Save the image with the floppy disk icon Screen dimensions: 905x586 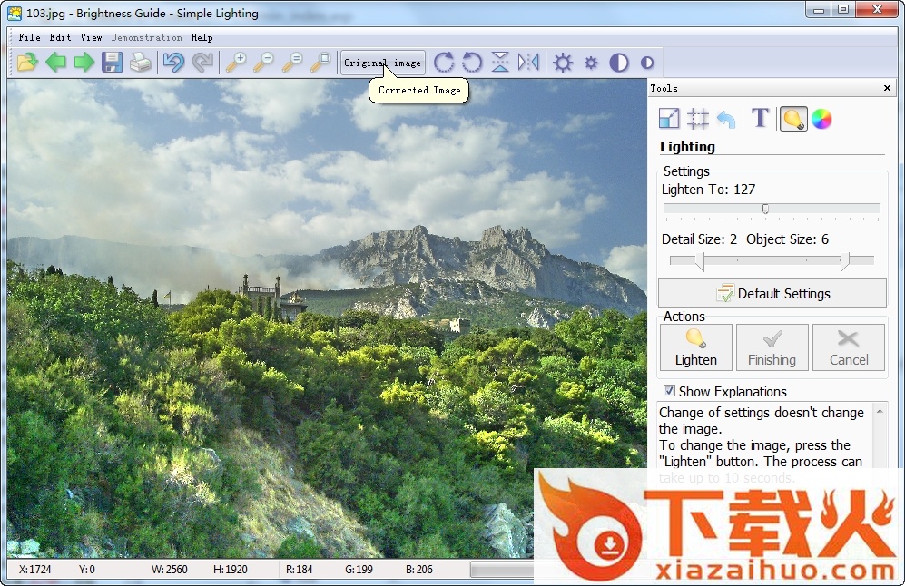pyautogui.click(x=112, y=63)
